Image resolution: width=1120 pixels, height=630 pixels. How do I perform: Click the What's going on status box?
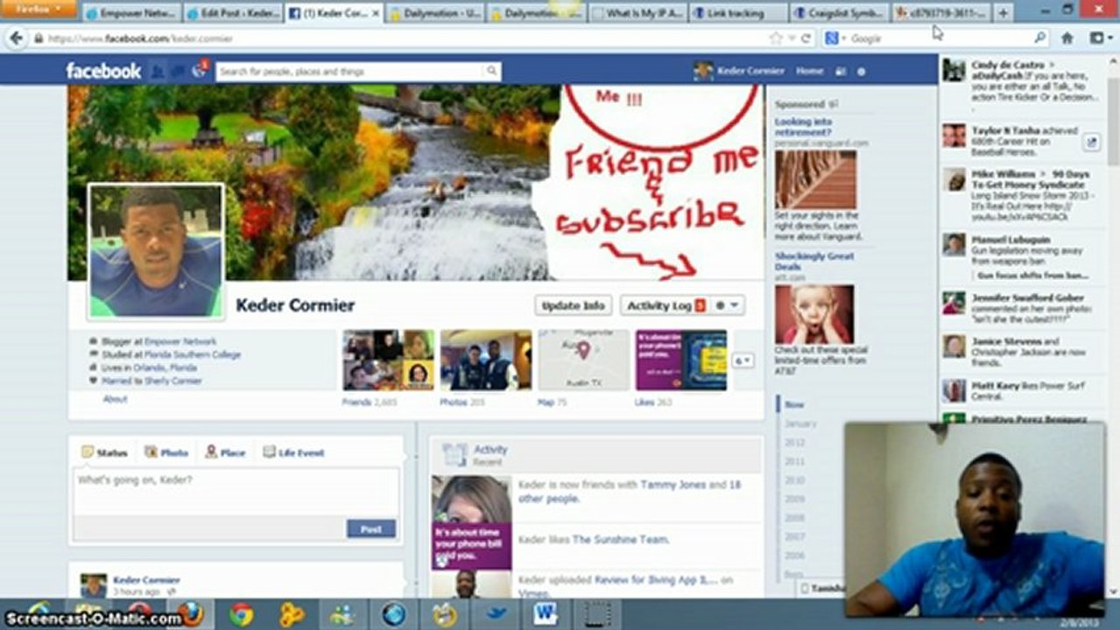(x=236, y=492)
